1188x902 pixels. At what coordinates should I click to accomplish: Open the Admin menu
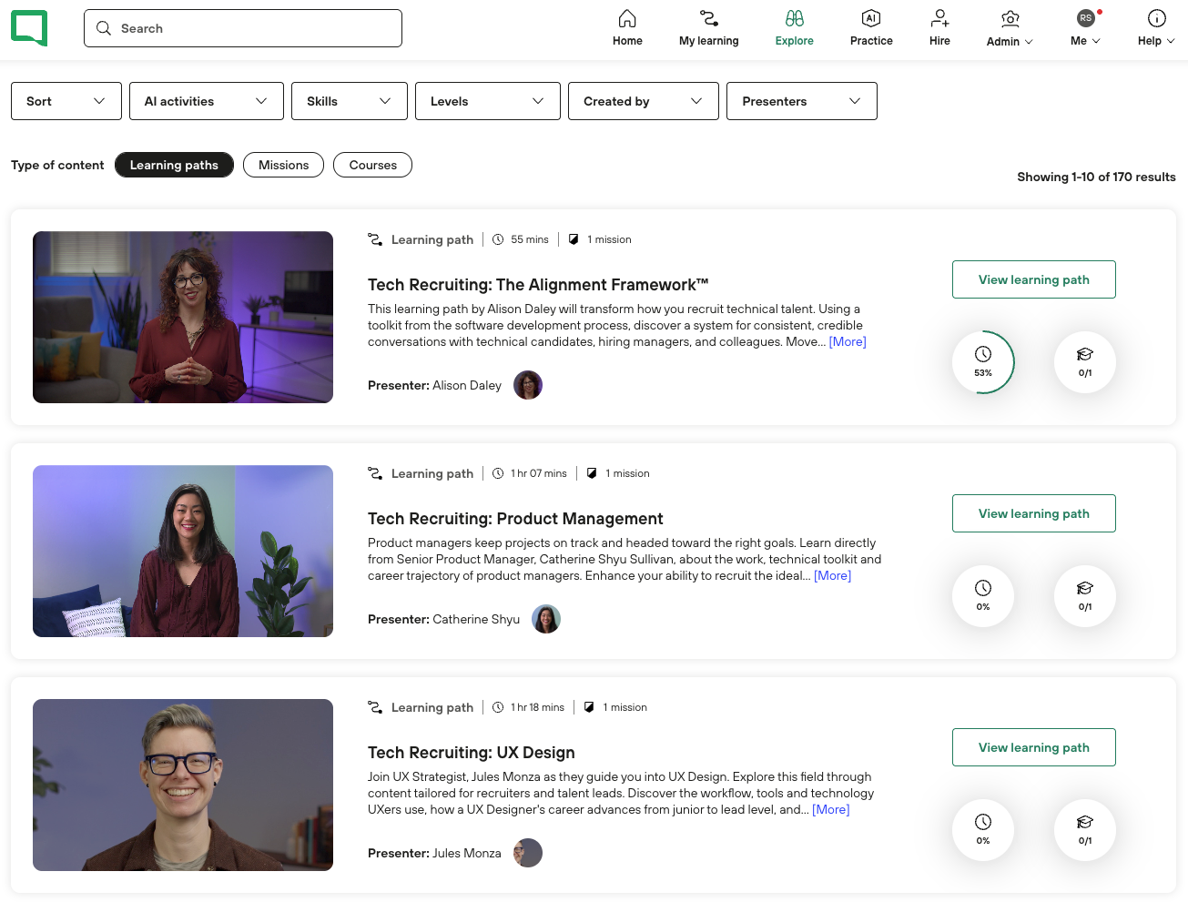(x=1010, y=28)
